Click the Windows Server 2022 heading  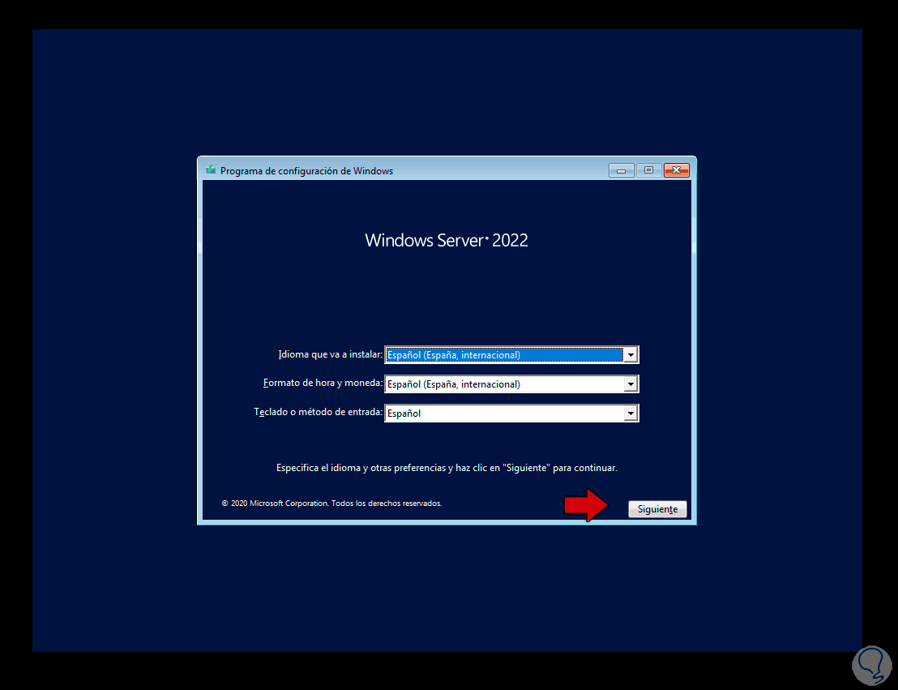(x=446, y=240)
